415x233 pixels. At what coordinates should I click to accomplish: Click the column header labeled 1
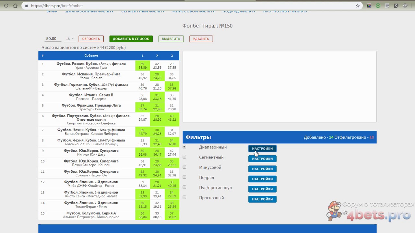click(x=143, y=56)
